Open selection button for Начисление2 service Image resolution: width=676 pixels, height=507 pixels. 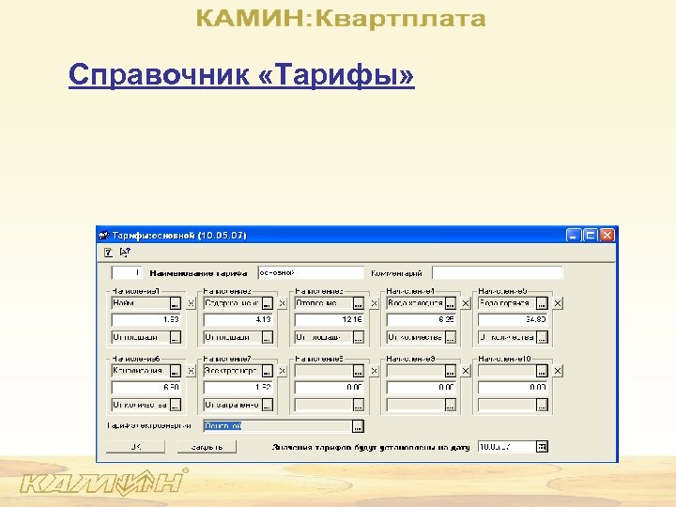click(x=268, y=303)
